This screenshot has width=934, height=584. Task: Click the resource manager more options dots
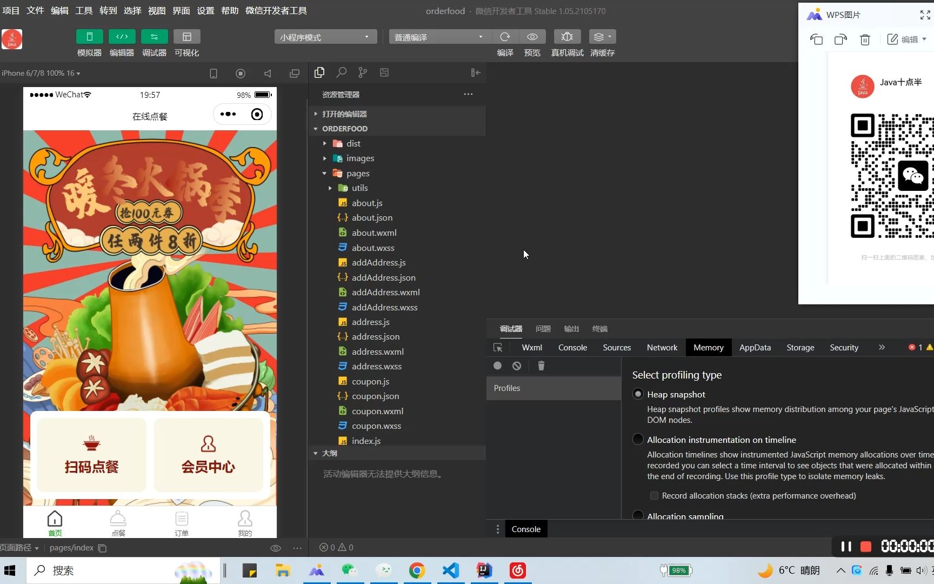click(468, 94)
